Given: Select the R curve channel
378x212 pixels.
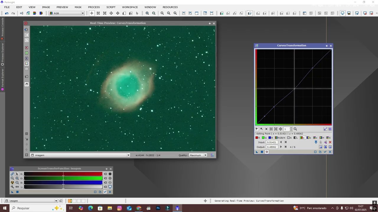Looking at the screenshot, I should click(x=258, y=138).
